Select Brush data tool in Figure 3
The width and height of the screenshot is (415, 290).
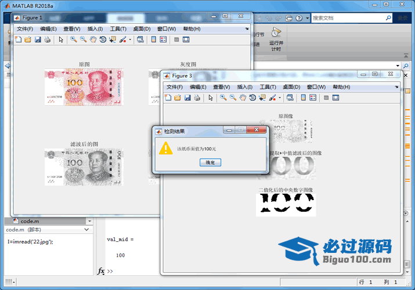tap(272, 98)
